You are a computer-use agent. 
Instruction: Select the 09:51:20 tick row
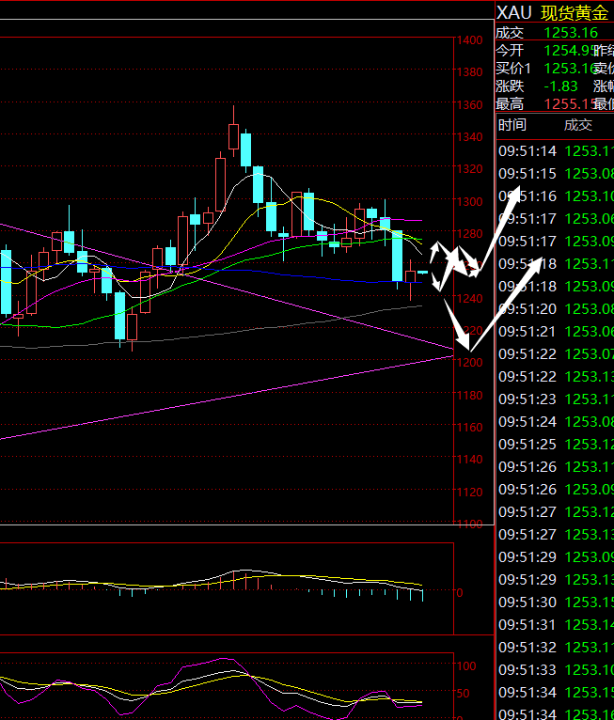(553, 309)
